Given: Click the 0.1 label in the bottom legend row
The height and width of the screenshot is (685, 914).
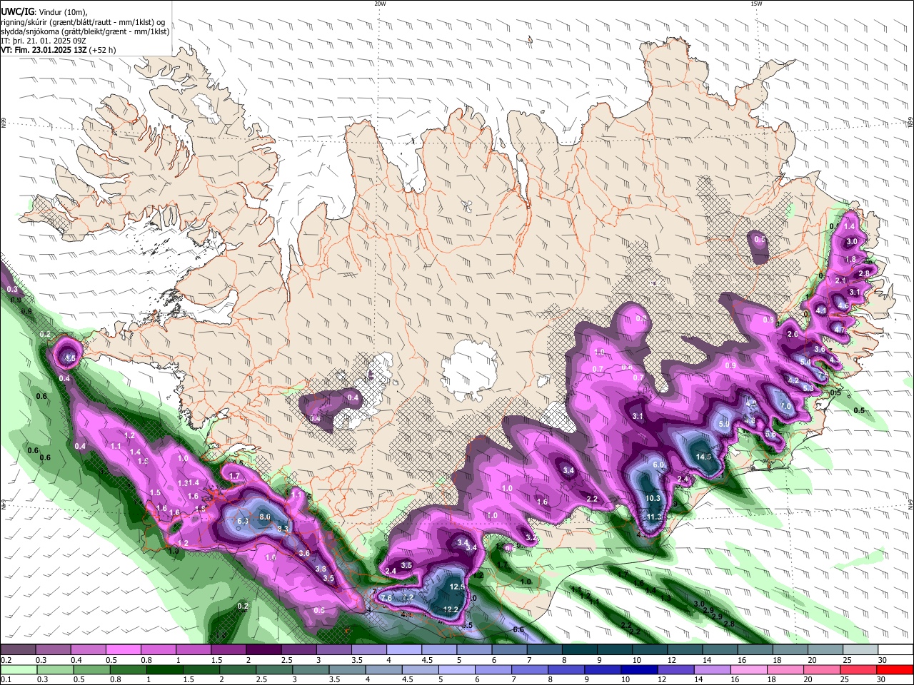Looking at the screenshot, I should pyautogui.click(x=6, y=680).
